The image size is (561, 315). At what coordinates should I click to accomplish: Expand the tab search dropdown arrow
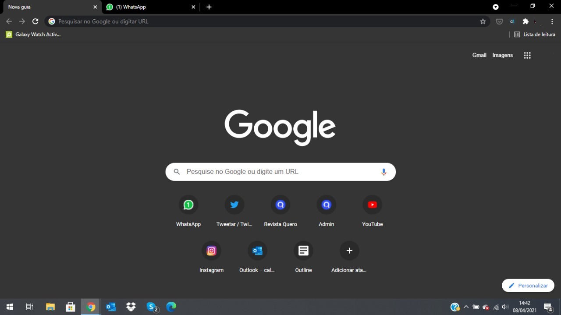pyautogui.click(x=496, y=7)
